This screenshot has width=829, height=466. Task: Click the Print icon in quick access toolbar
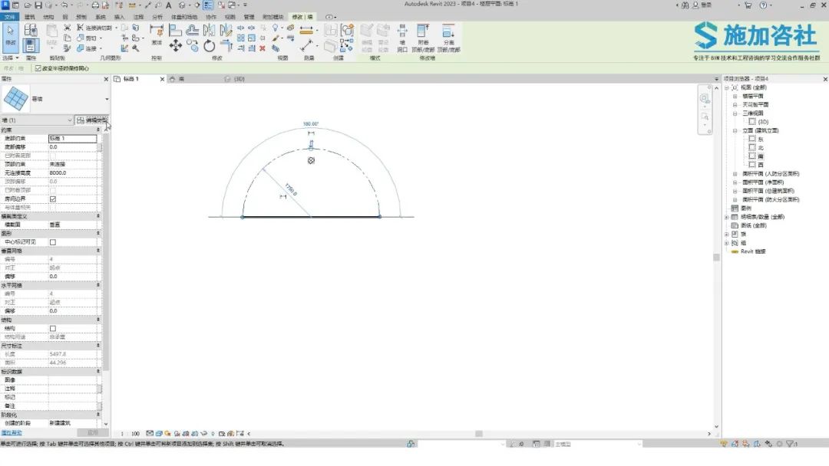pyautogui.click(x=95, y=5)
